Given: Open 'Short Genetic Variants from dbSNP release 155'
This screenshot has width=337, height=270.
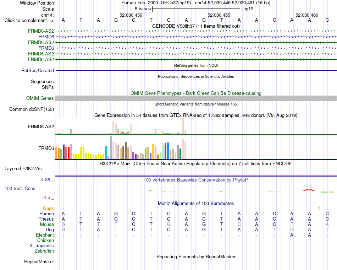Looking at the screenshot, I should [x=196, y=104].
